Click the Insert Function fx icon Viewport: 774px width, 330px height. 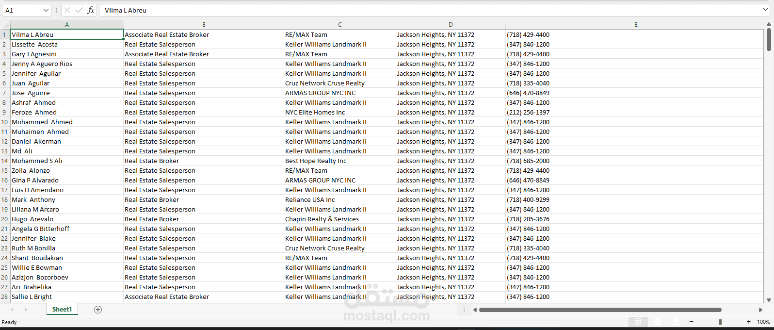click(91, 10)
